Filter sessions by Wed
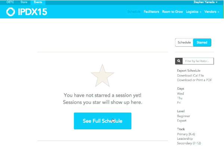 pyautogui.click(x=180, y=94)
